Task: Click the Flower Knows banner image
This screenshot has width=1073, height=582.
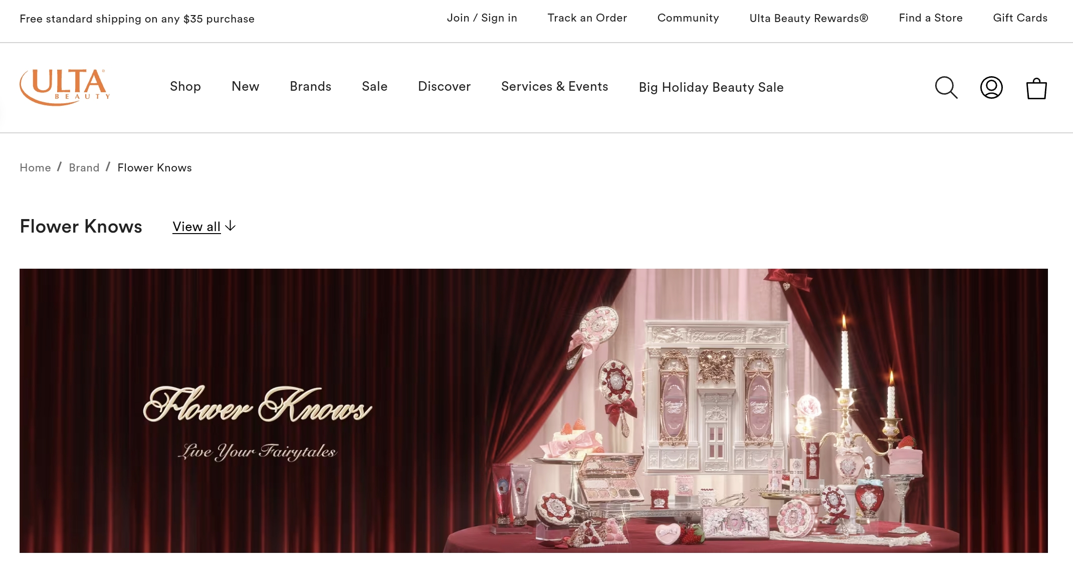Action: [x=533, y=411]
